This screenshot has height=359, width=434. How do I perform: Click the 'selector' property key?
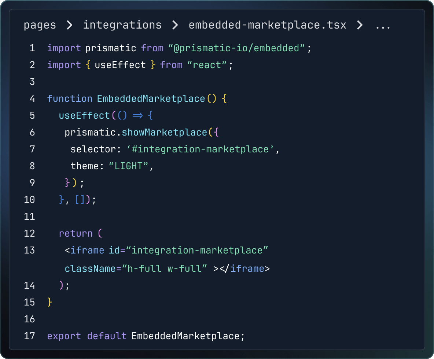93,149
